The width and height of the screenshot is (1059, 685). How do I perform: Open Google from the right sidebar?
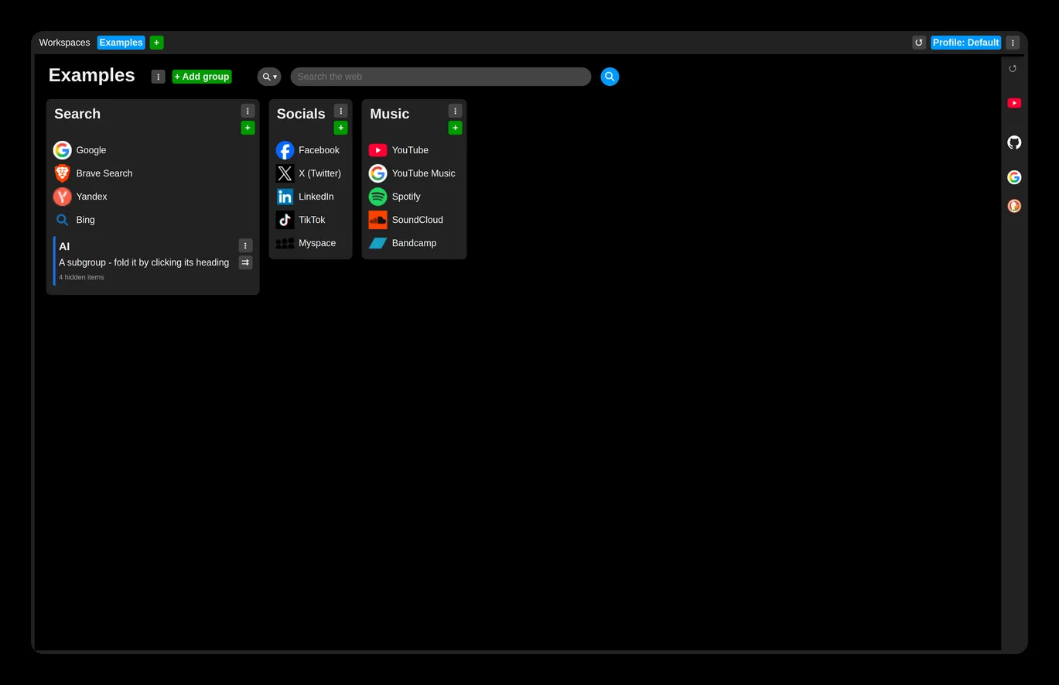click(1014, 177)
